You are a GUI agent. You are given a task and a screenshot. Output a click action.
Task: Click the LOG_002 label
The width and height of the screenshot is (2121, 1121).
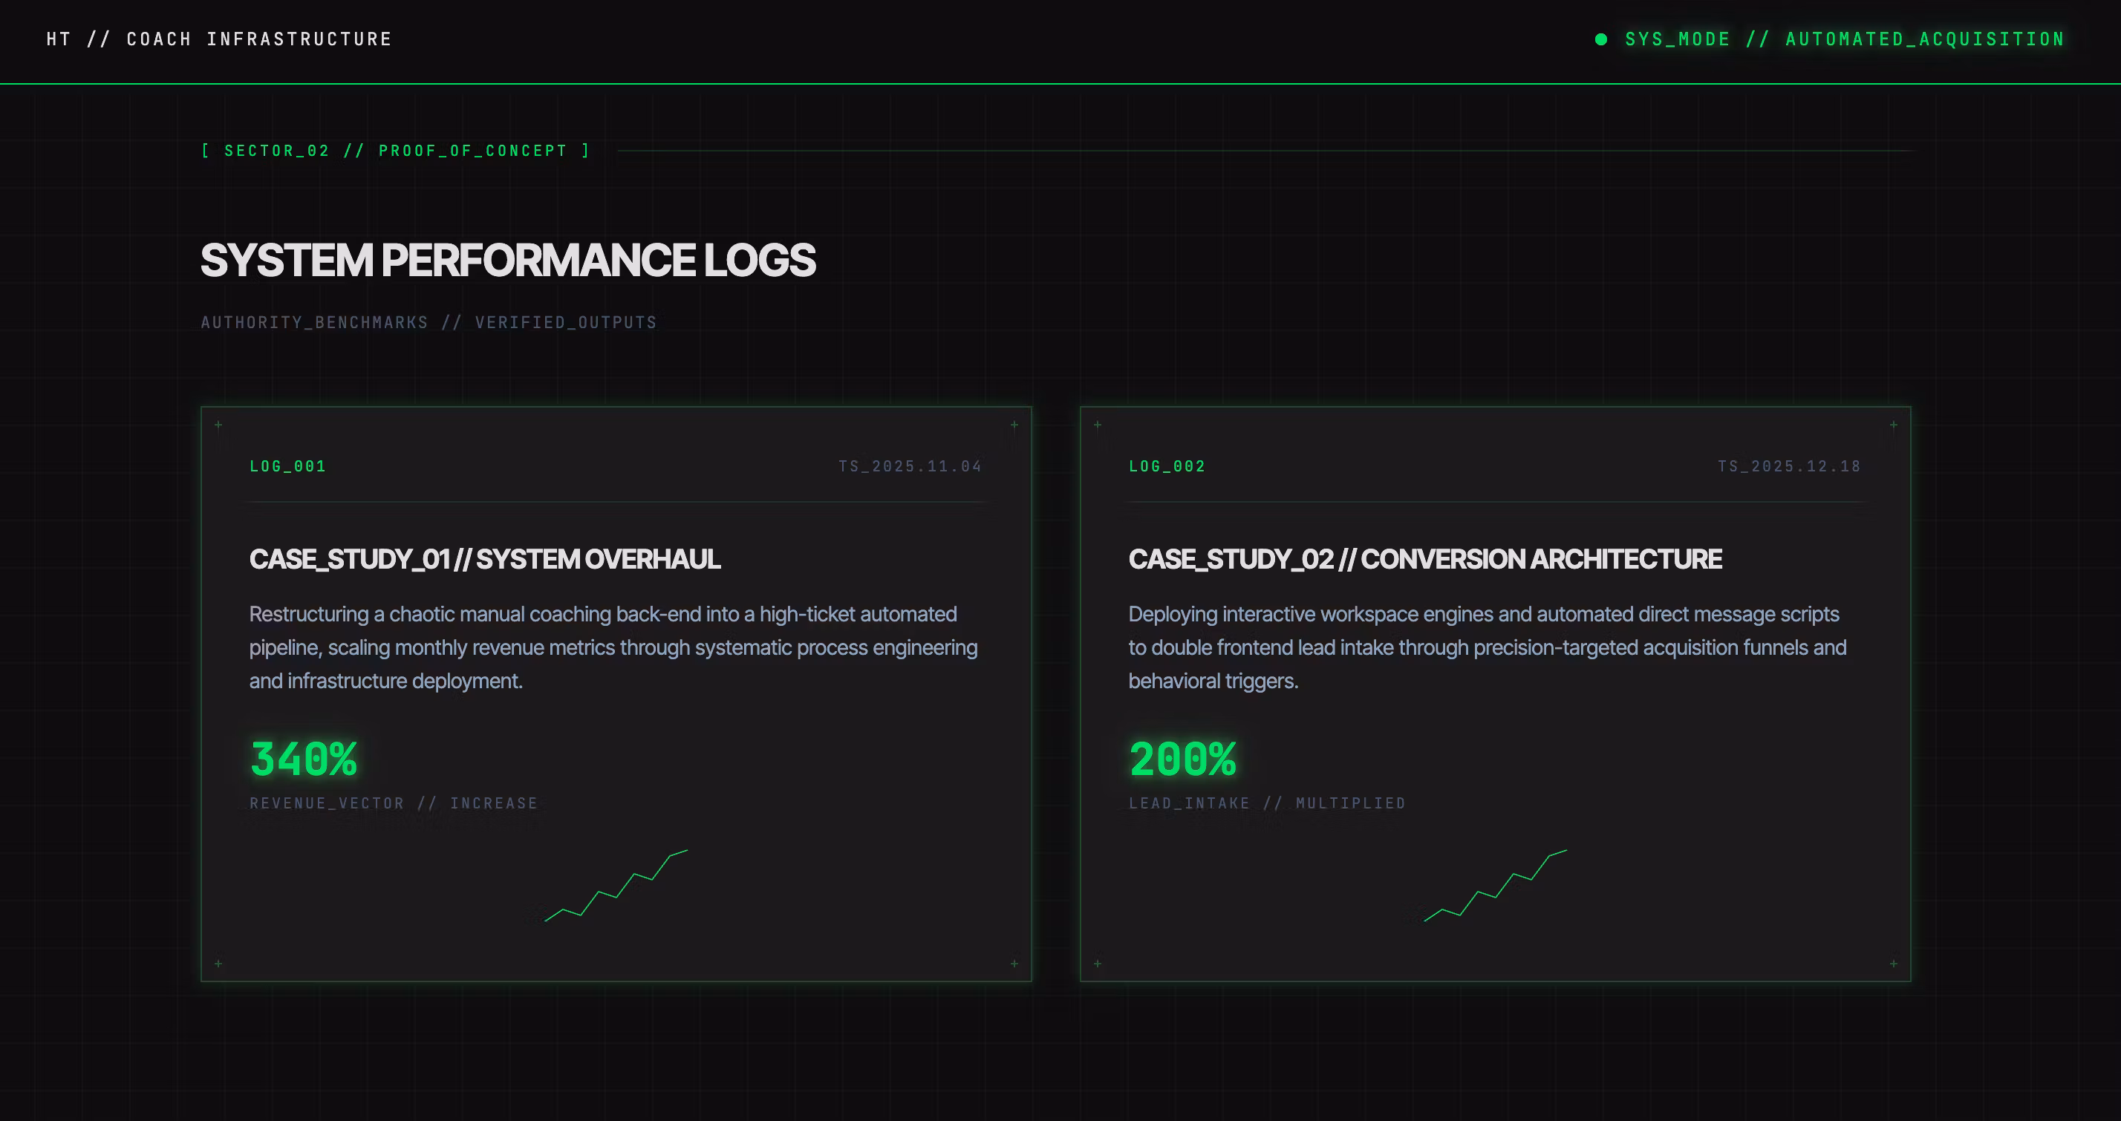coord(1167,467)
